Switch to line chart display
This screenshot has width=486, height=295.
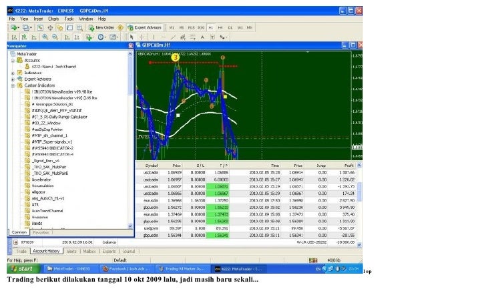[x=34, y=37]
